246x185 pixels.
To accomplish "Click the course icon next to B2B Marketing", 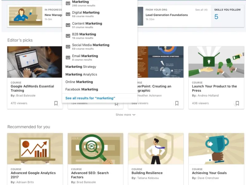I will [68, 36].
